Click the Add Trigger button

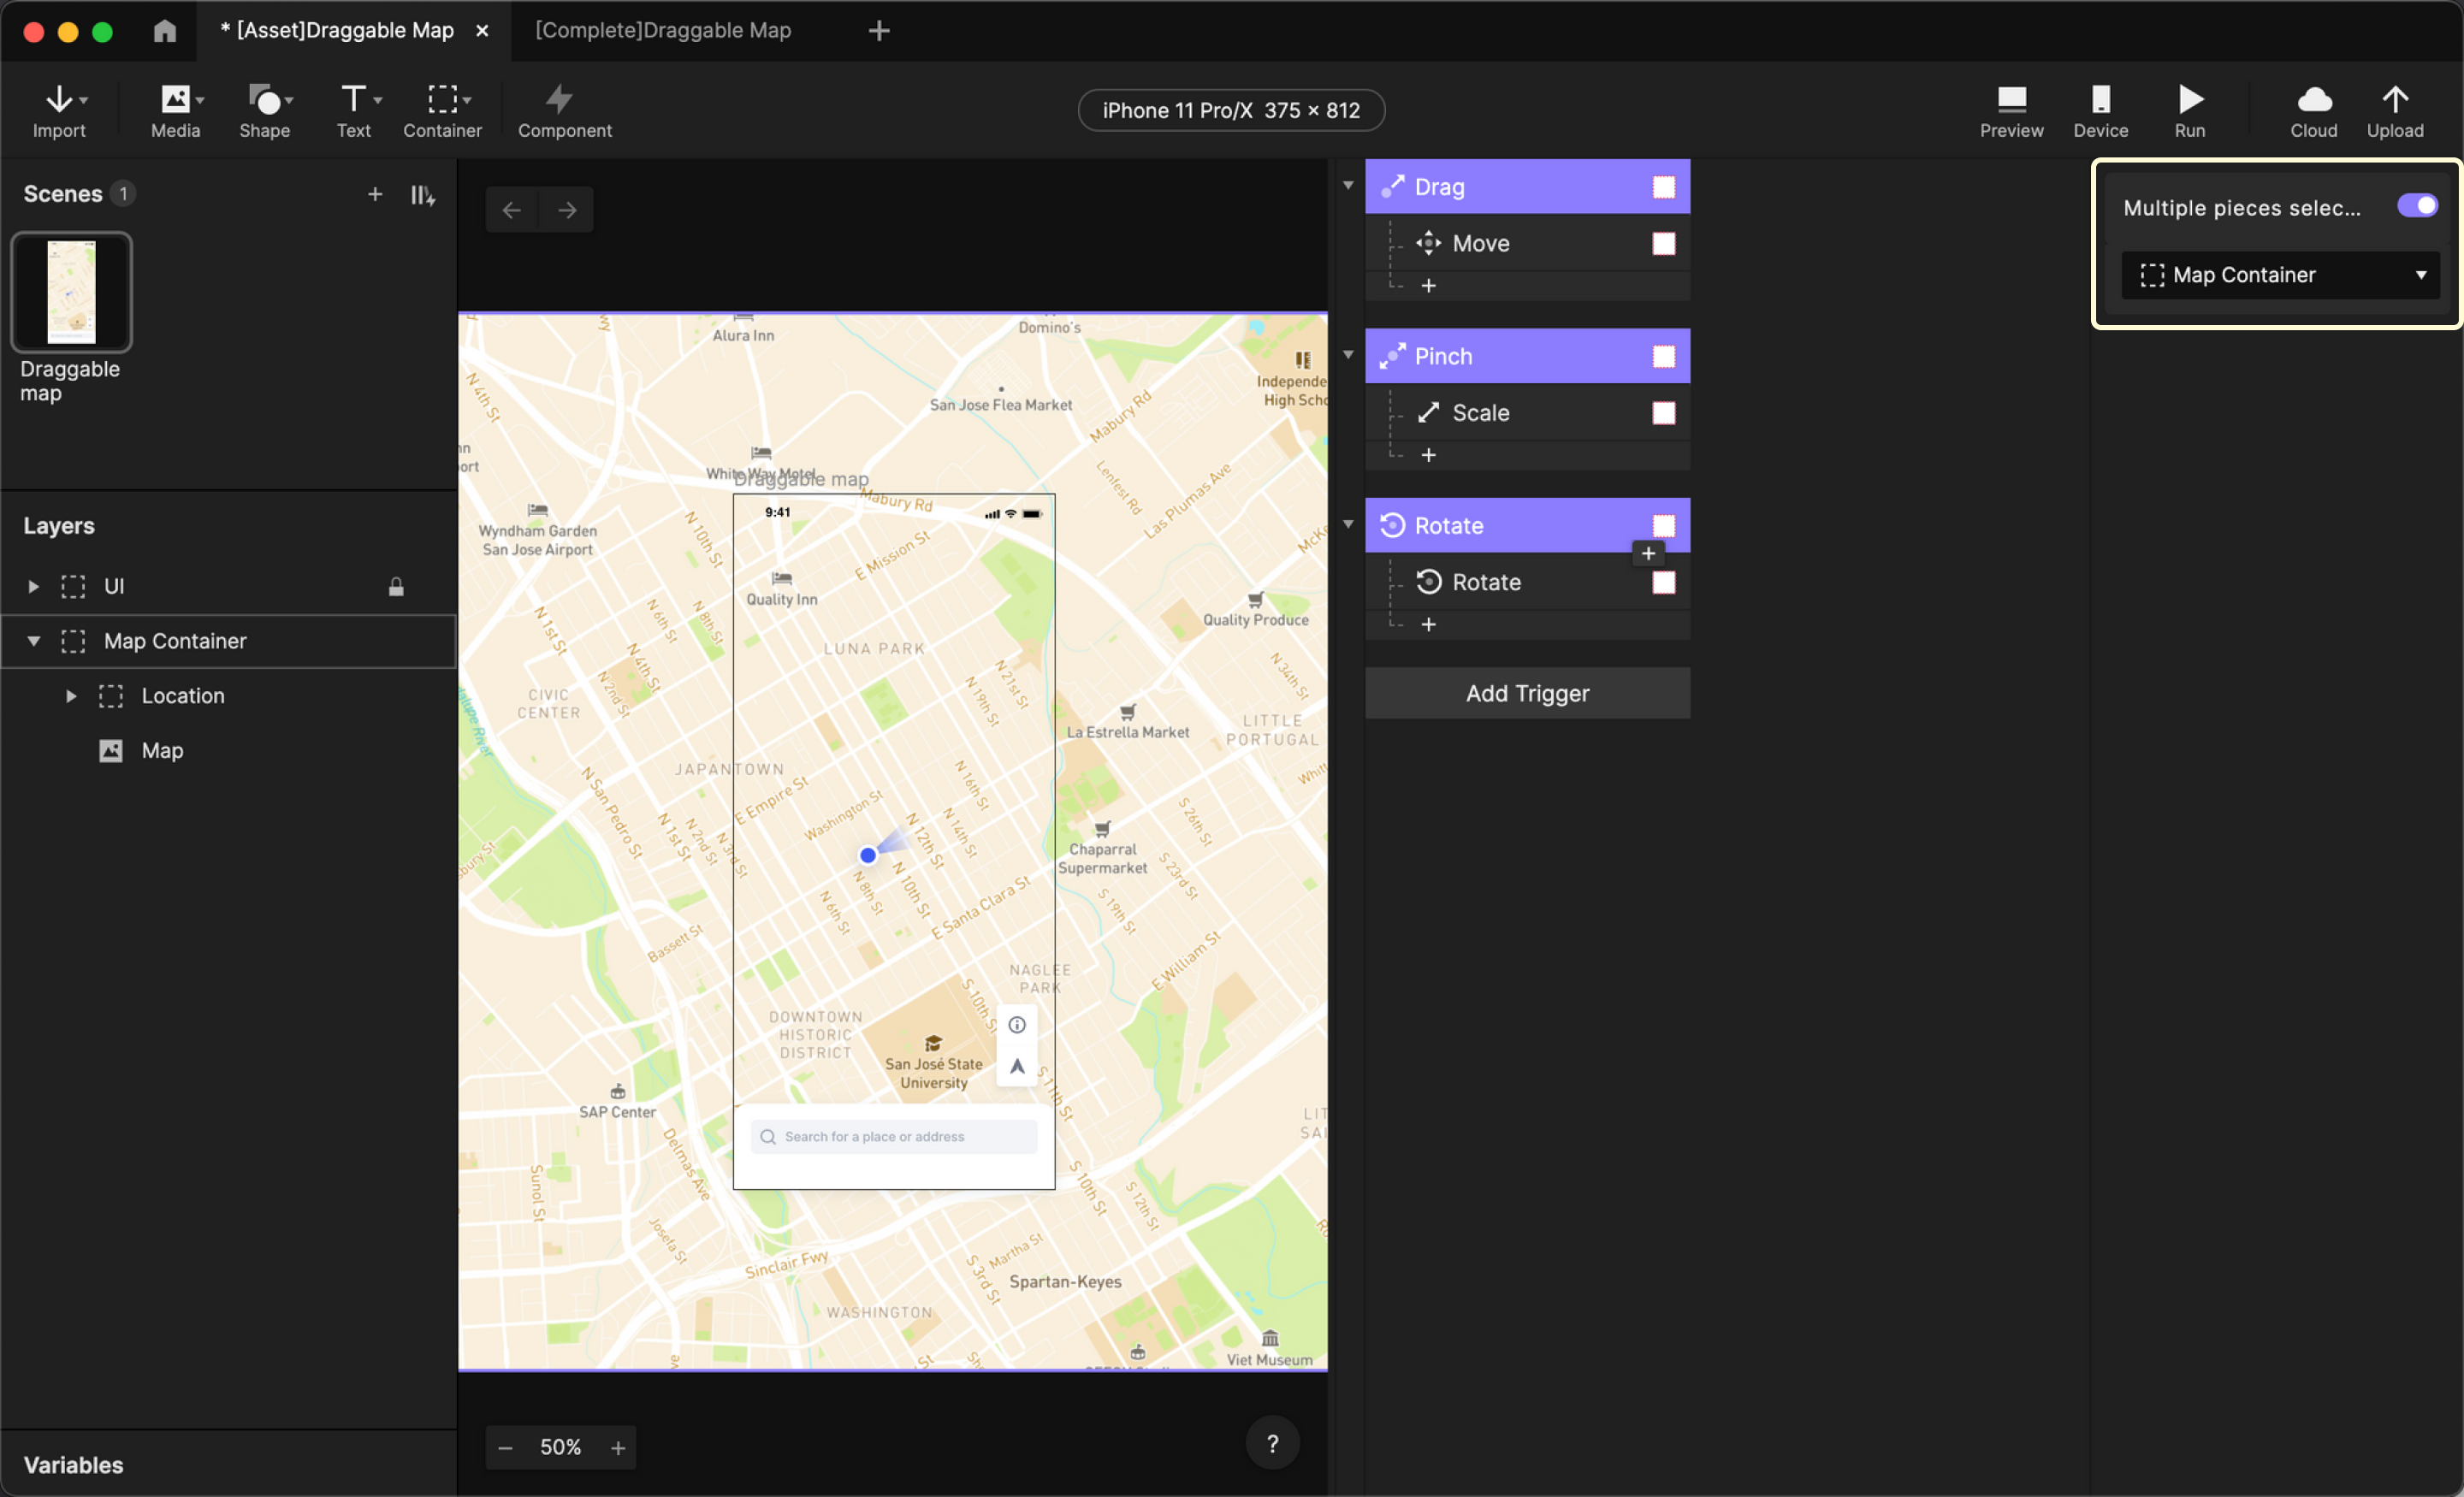1526,691
